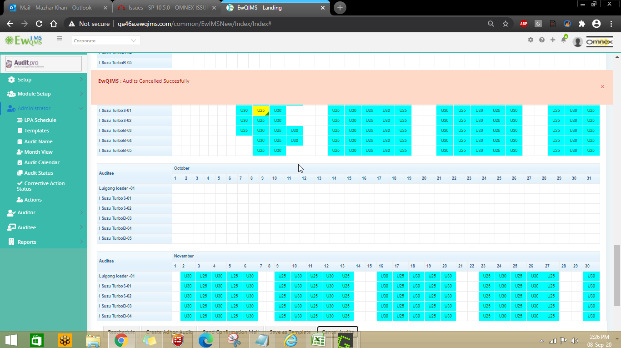This screenshot has height=348, width=621.
Task: Open Audit Status page
Action: [x=39, y=173]
